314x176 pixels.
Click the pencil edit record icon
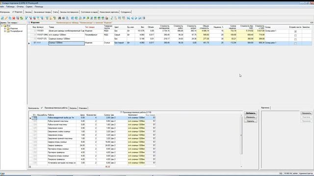6,18
